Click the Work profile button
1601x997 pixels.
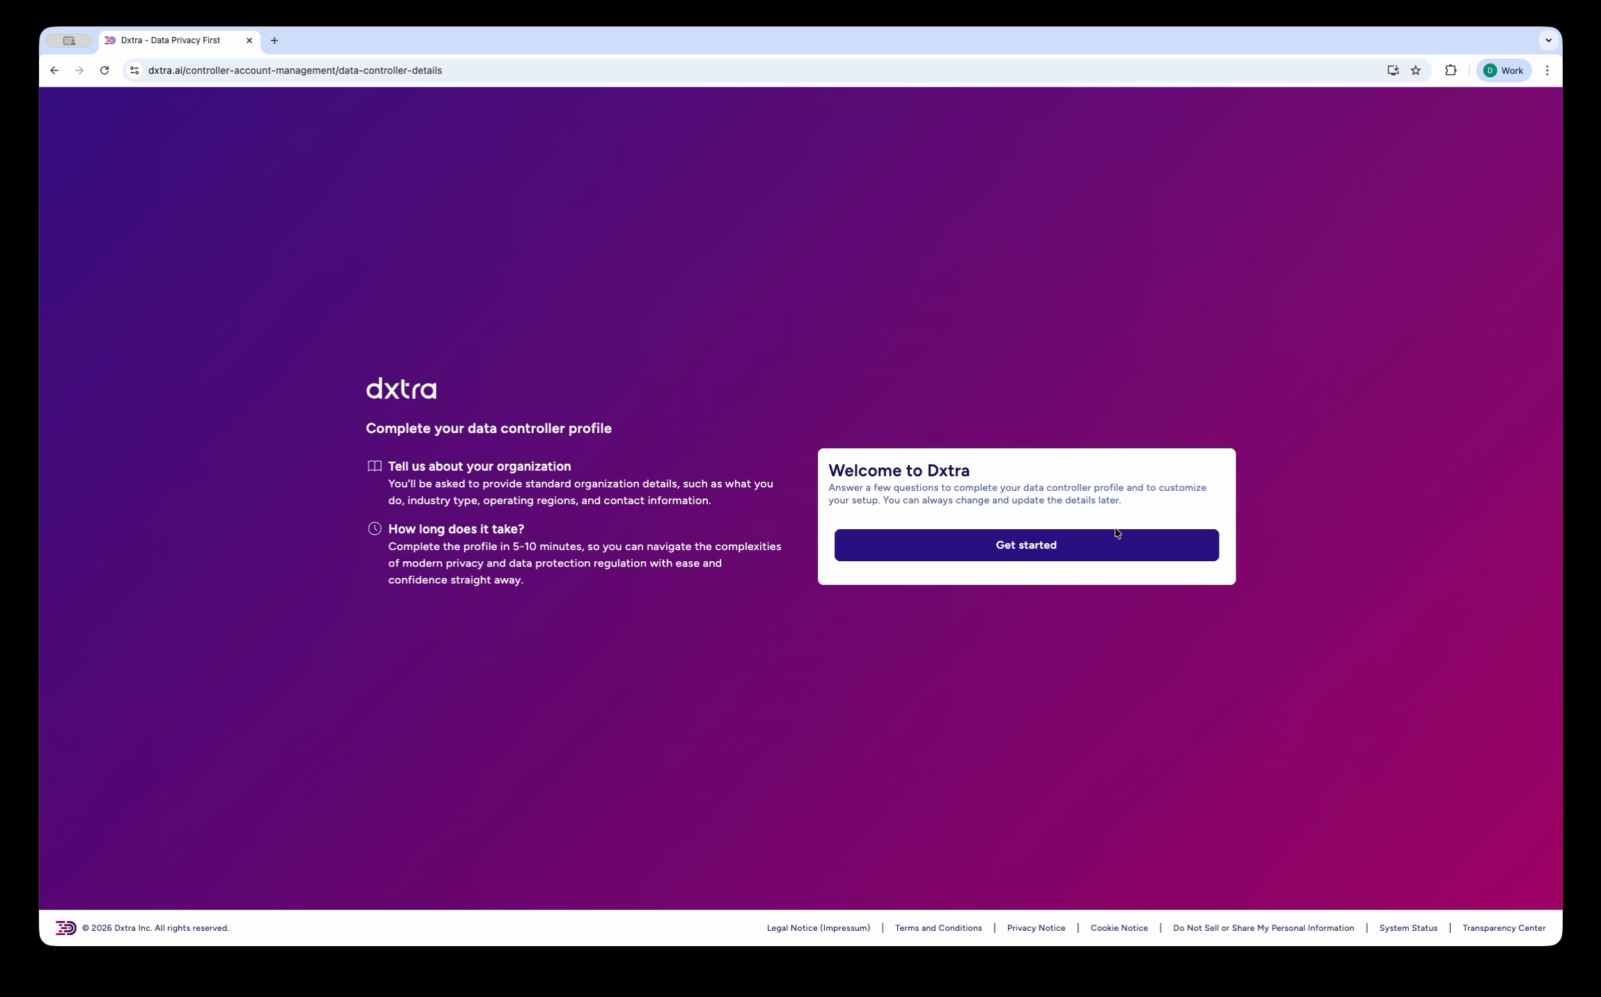(1504, 70)
